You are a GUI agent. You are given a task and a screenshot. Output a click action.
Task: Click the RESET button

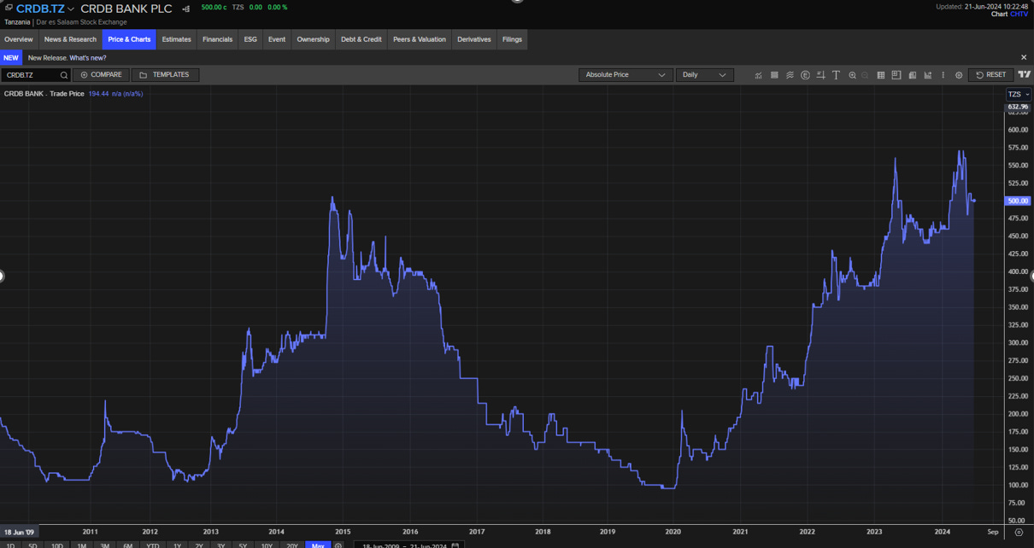pos(991,75)
